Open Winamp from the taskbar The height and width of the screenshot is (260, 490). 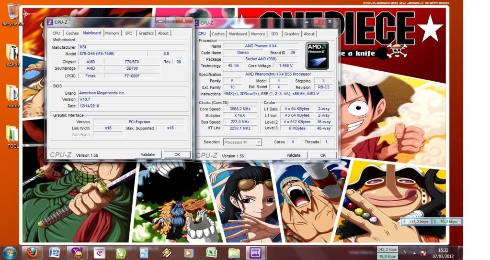(x=166, y=252)
